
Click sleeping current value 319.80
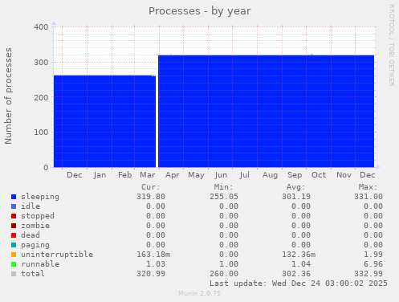pos(151,197)
